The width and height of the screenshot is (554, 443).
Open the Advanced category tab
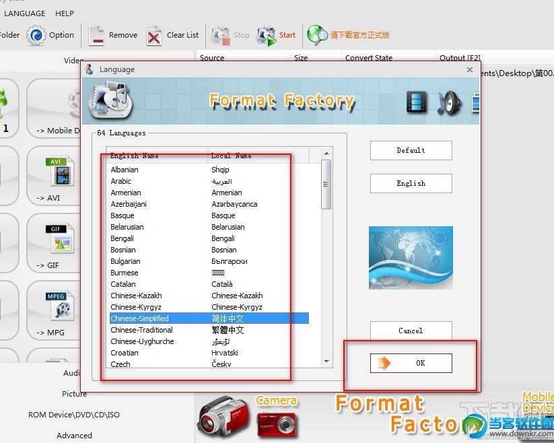[74, 436]
